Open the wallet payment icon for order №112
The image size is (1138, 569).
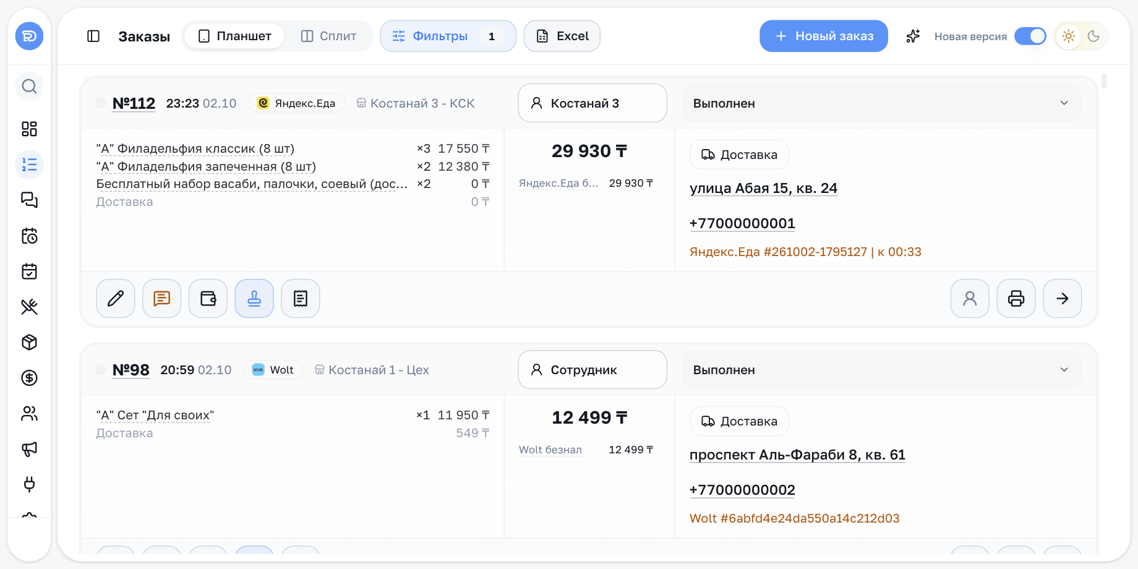[x=208, y=299]
